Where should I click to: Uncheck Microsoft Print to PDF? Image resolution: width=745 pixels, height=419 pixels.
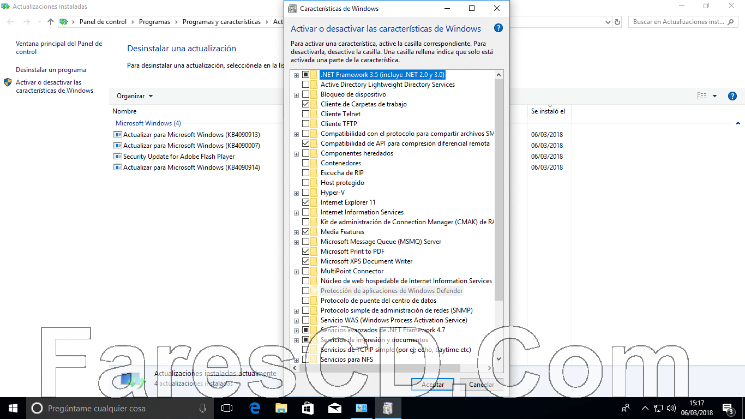coord(305,252)
